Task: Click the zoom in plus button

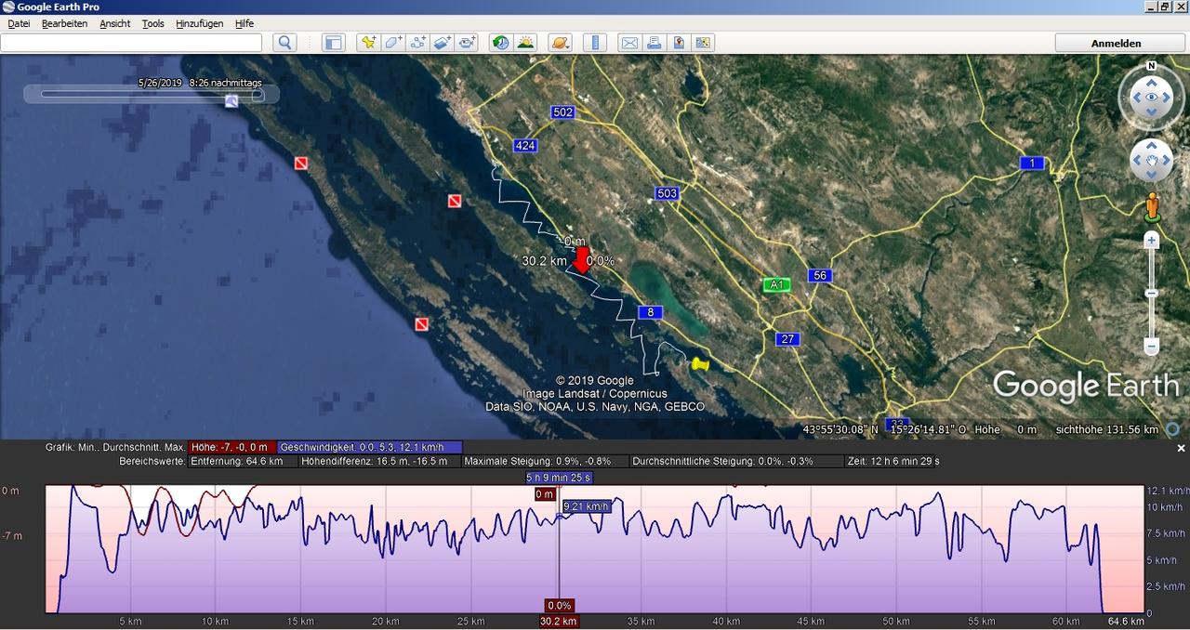Action: pyautogui.click(x=1151, y=240)
